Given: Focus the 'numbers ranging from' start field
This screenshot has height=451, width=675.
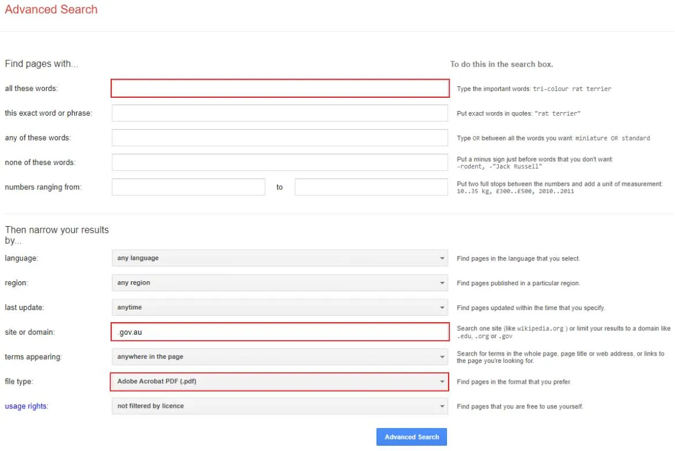Looking at the screenshot, I should point(188,187).
